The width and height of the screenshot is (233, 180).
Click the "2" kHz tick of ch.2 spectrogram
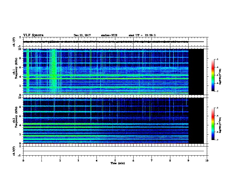21,134
